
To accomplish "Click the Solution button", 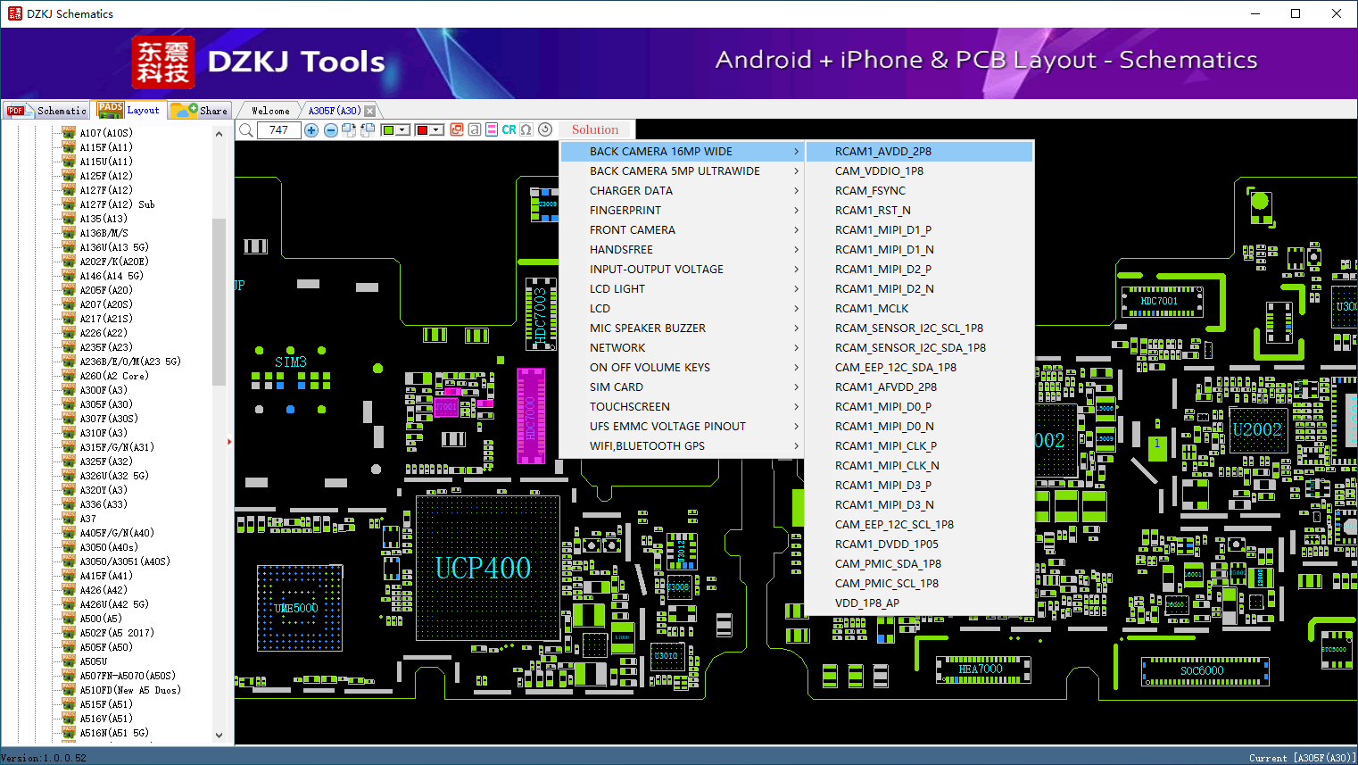I will click(595, 130).
